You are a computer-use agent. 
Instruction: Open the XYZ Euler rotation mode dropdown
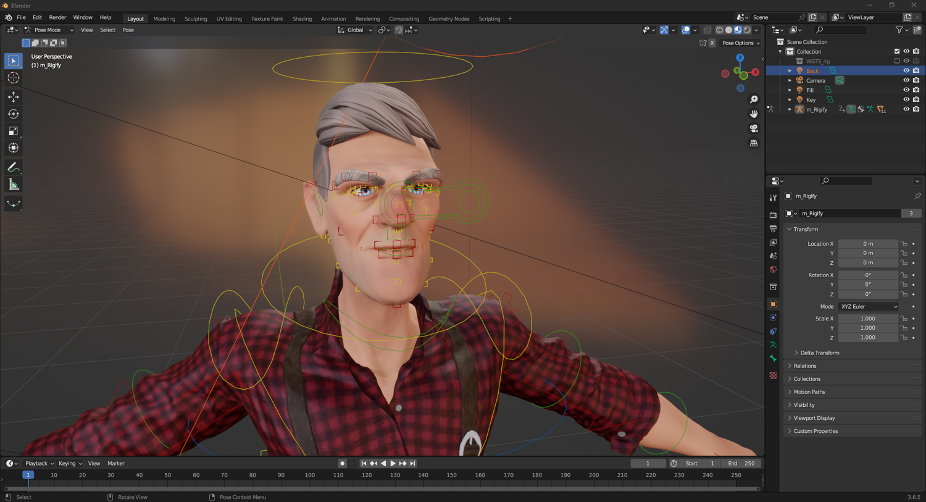(x=868, y=306)
